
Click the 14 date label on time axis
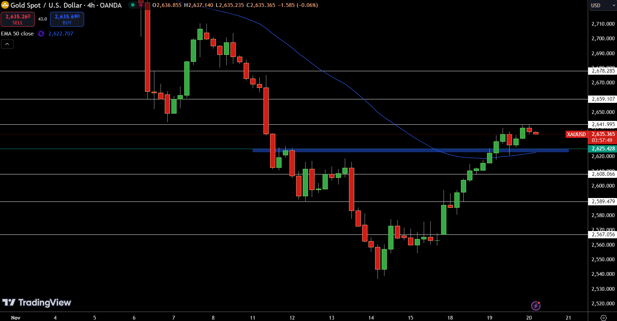tap(371, 318)
